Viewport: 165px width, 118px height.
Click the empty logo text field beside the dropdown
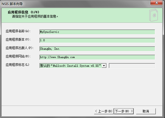(132, 66)
